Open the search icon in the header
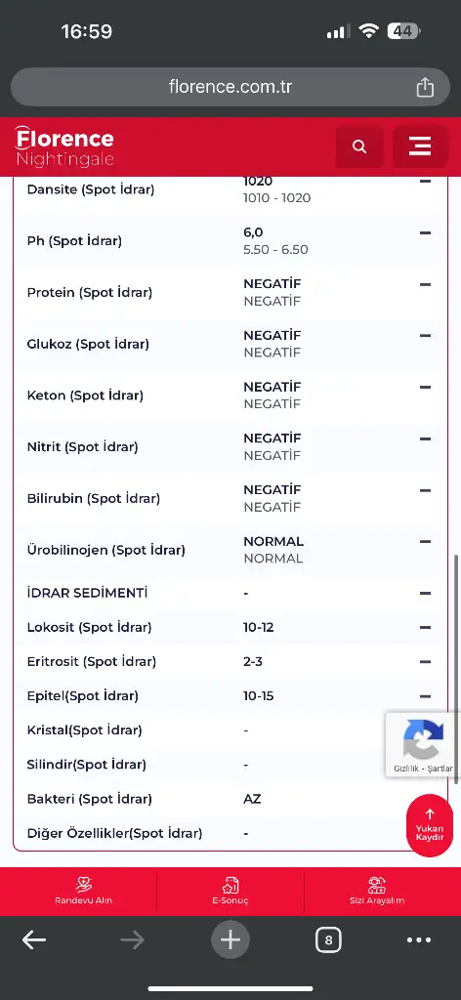The height and width of the screenshot is (1000, 461). point(359,146)
